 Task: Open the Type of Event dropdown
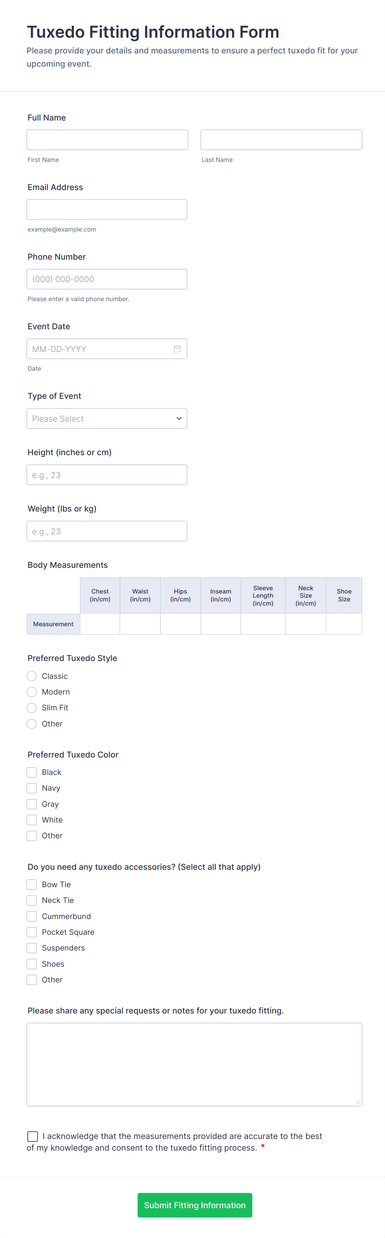coord(107,418)
